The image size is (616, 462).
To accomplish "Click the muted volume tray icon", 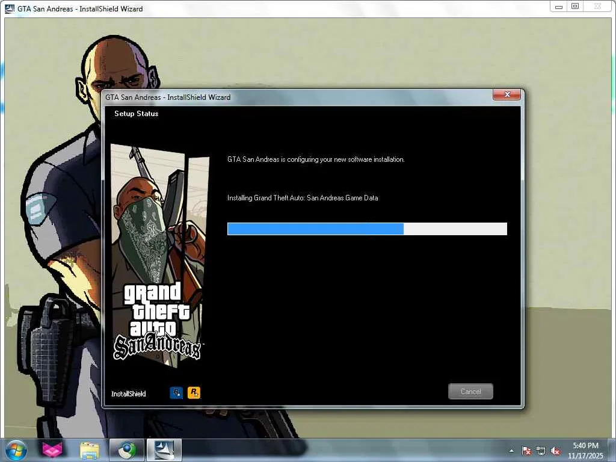I will [555, 451].
